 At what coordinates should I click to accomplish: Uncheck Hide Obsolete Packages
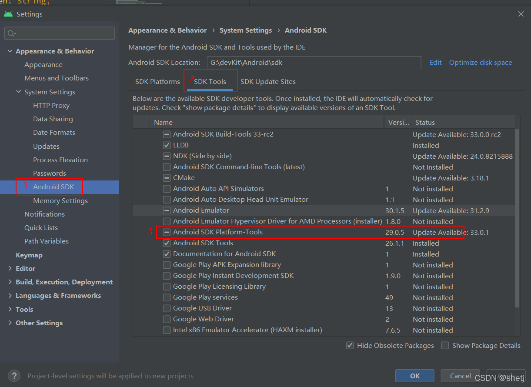point(350,345)
